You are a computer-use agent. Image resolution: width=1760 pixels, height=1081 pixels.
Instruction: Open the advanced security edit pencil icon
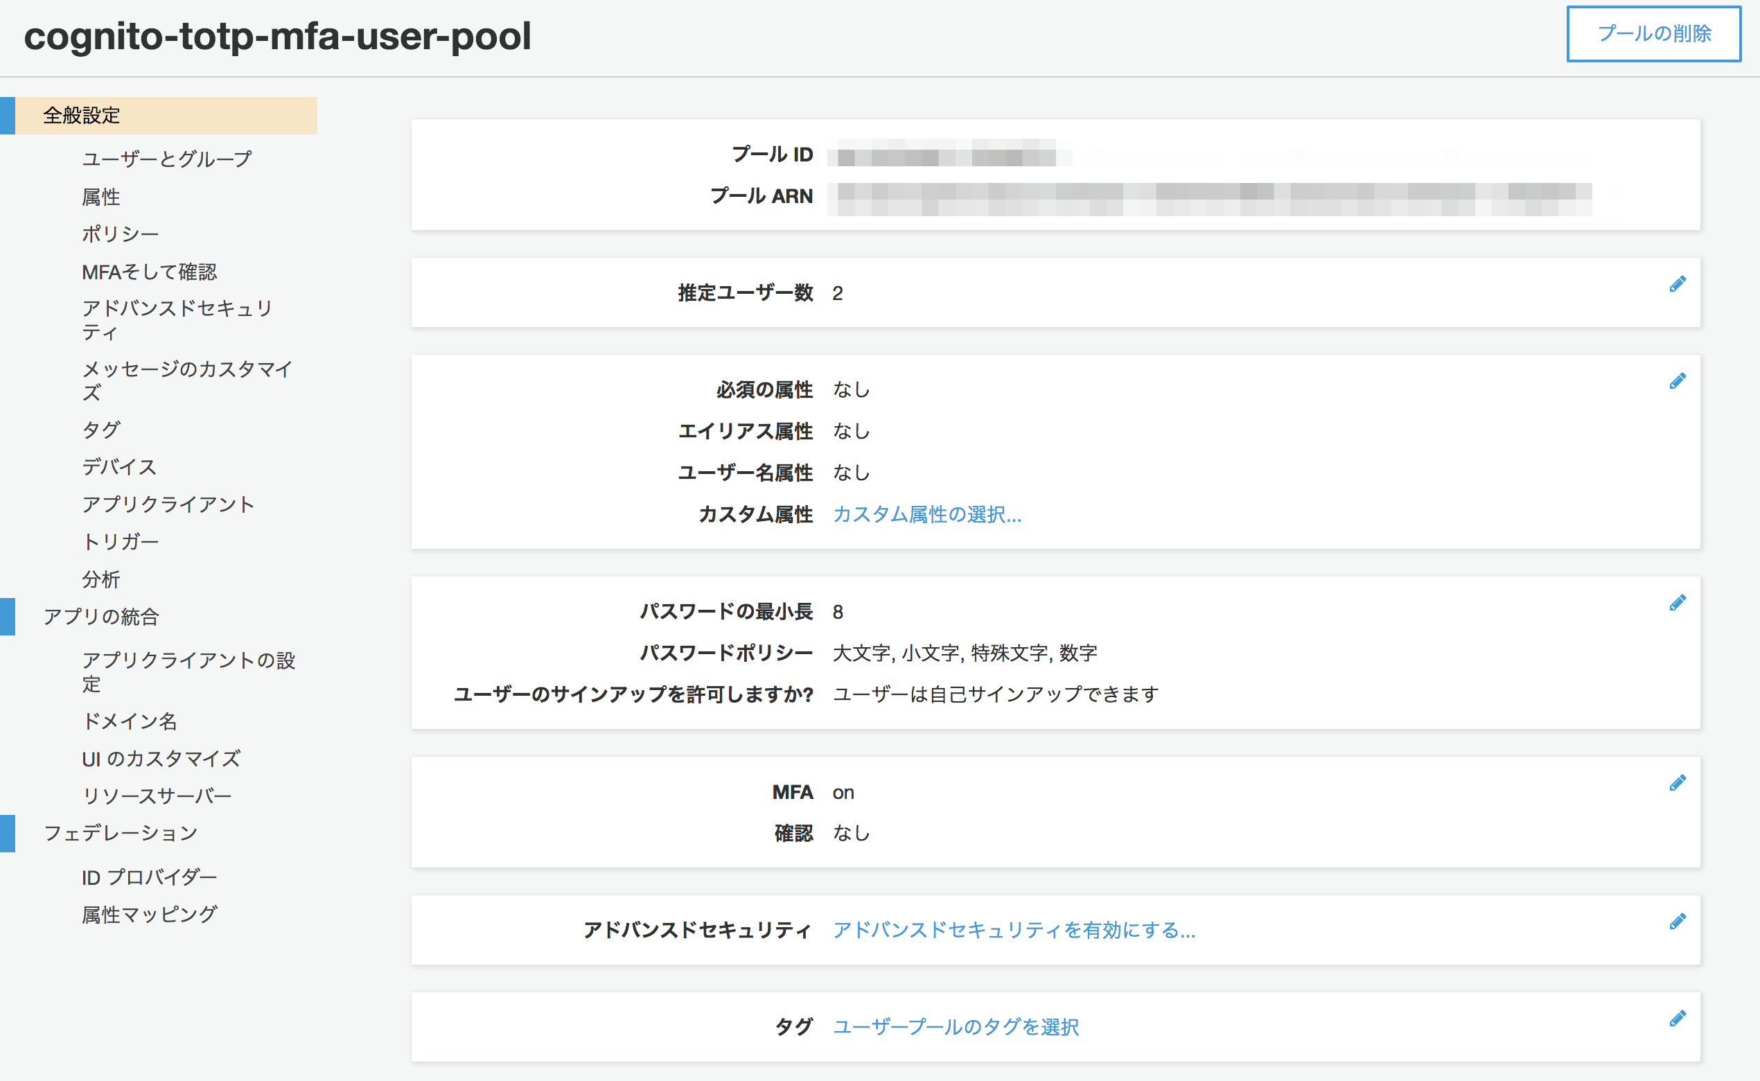tap(1678, 920)
